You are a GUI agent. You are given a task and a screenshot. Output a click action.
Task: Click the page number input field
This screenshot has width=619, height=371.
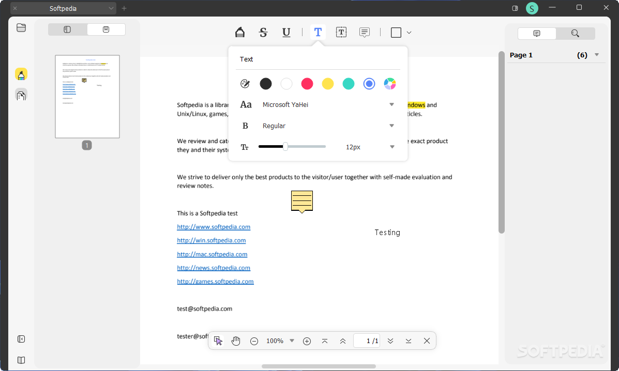click(367, 341)
